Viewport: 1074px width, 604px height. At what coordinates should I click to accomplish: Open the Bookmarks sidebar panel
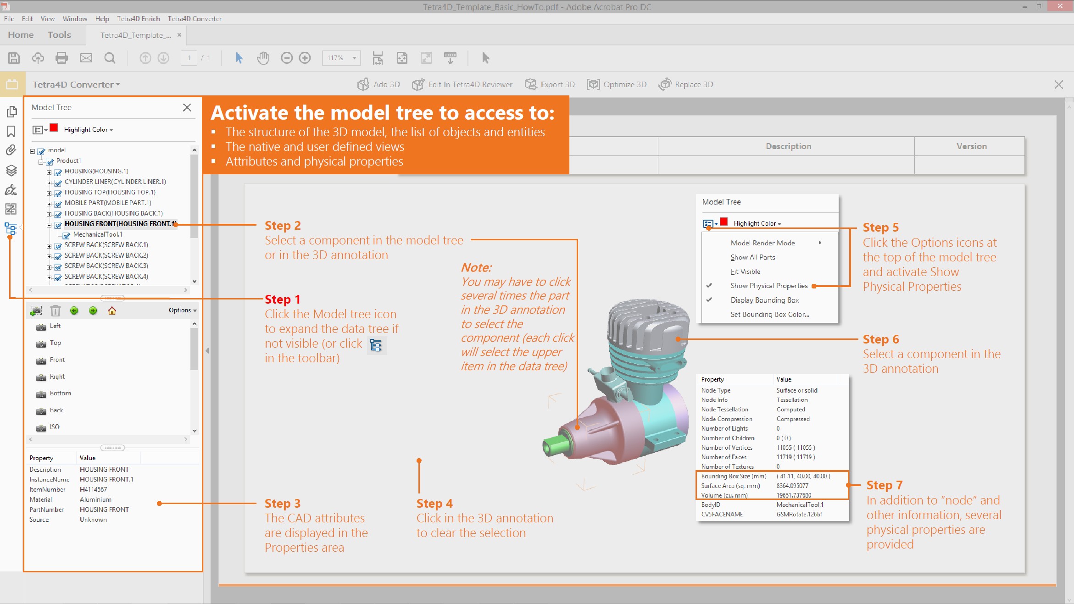(x=11, y=131)
